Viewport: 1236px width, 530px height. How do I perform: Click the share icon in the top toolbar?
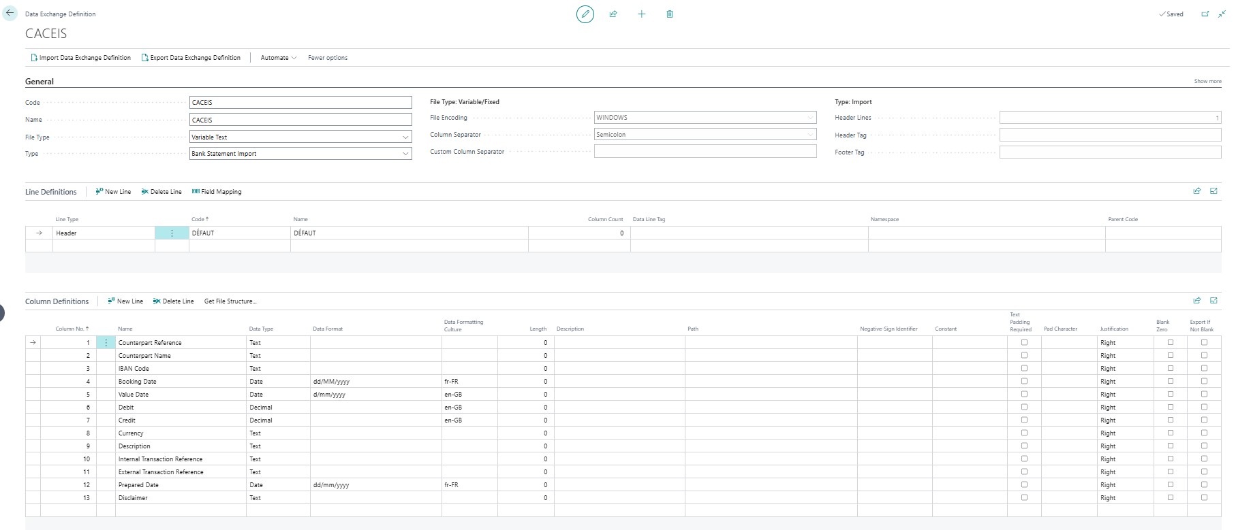tap(613, 14)
